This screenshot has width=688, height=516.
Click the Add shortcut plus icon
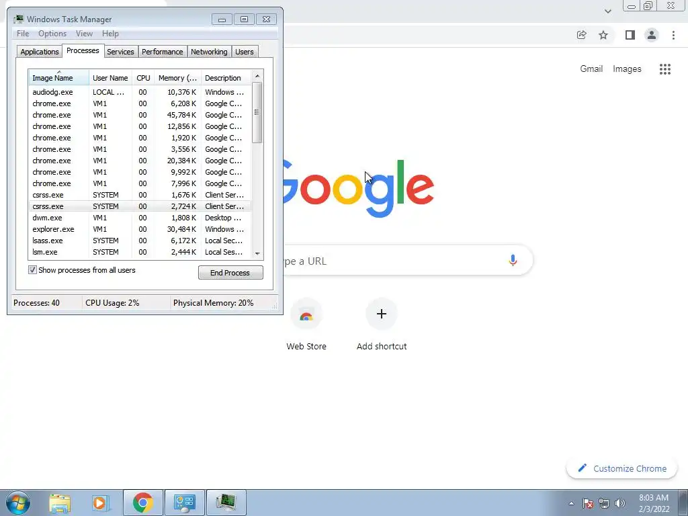tap(382, 314)
